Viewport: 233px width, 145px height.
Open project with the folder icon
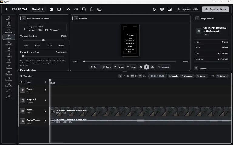(x=59, y=9)
